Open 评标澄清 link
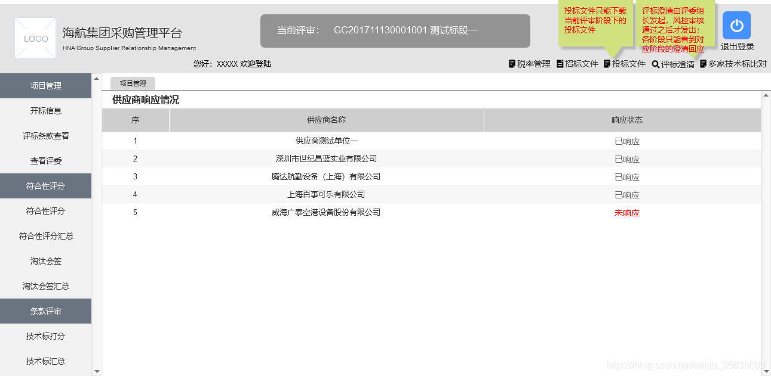This screenshot has width=771, height=376. tap(678, 64)
